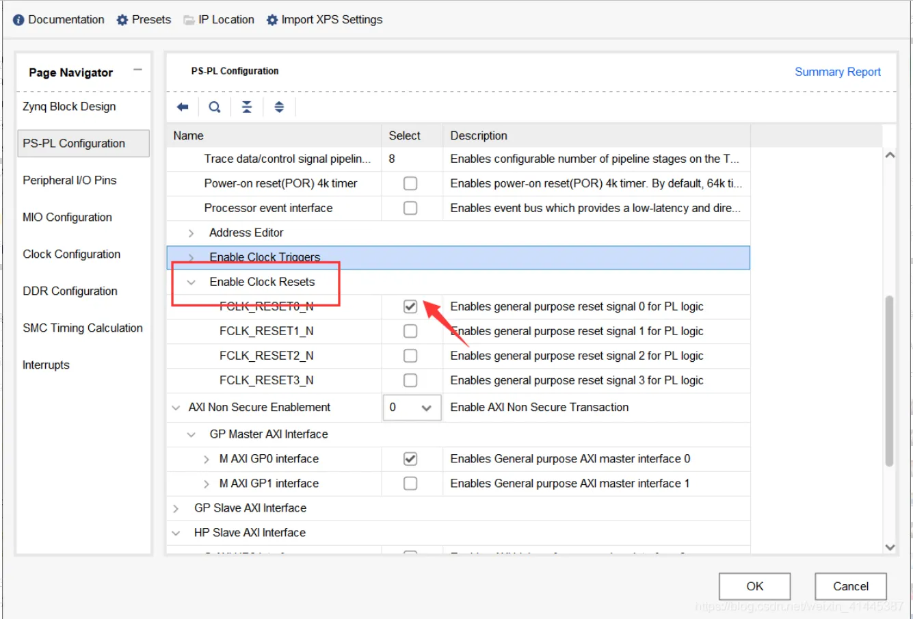
Task: Click the Trace data/control signal pipeline value 8
Action: point(392,159)
